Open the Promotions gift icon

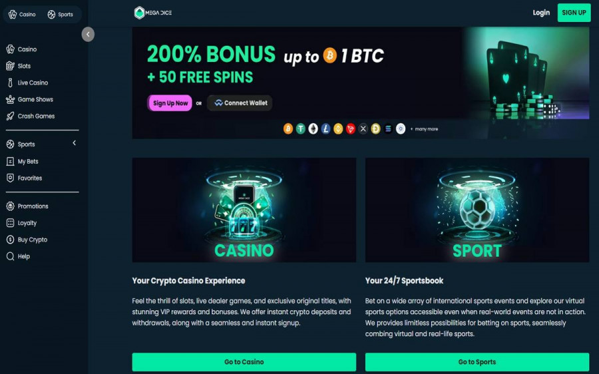[x=10, y=206]
